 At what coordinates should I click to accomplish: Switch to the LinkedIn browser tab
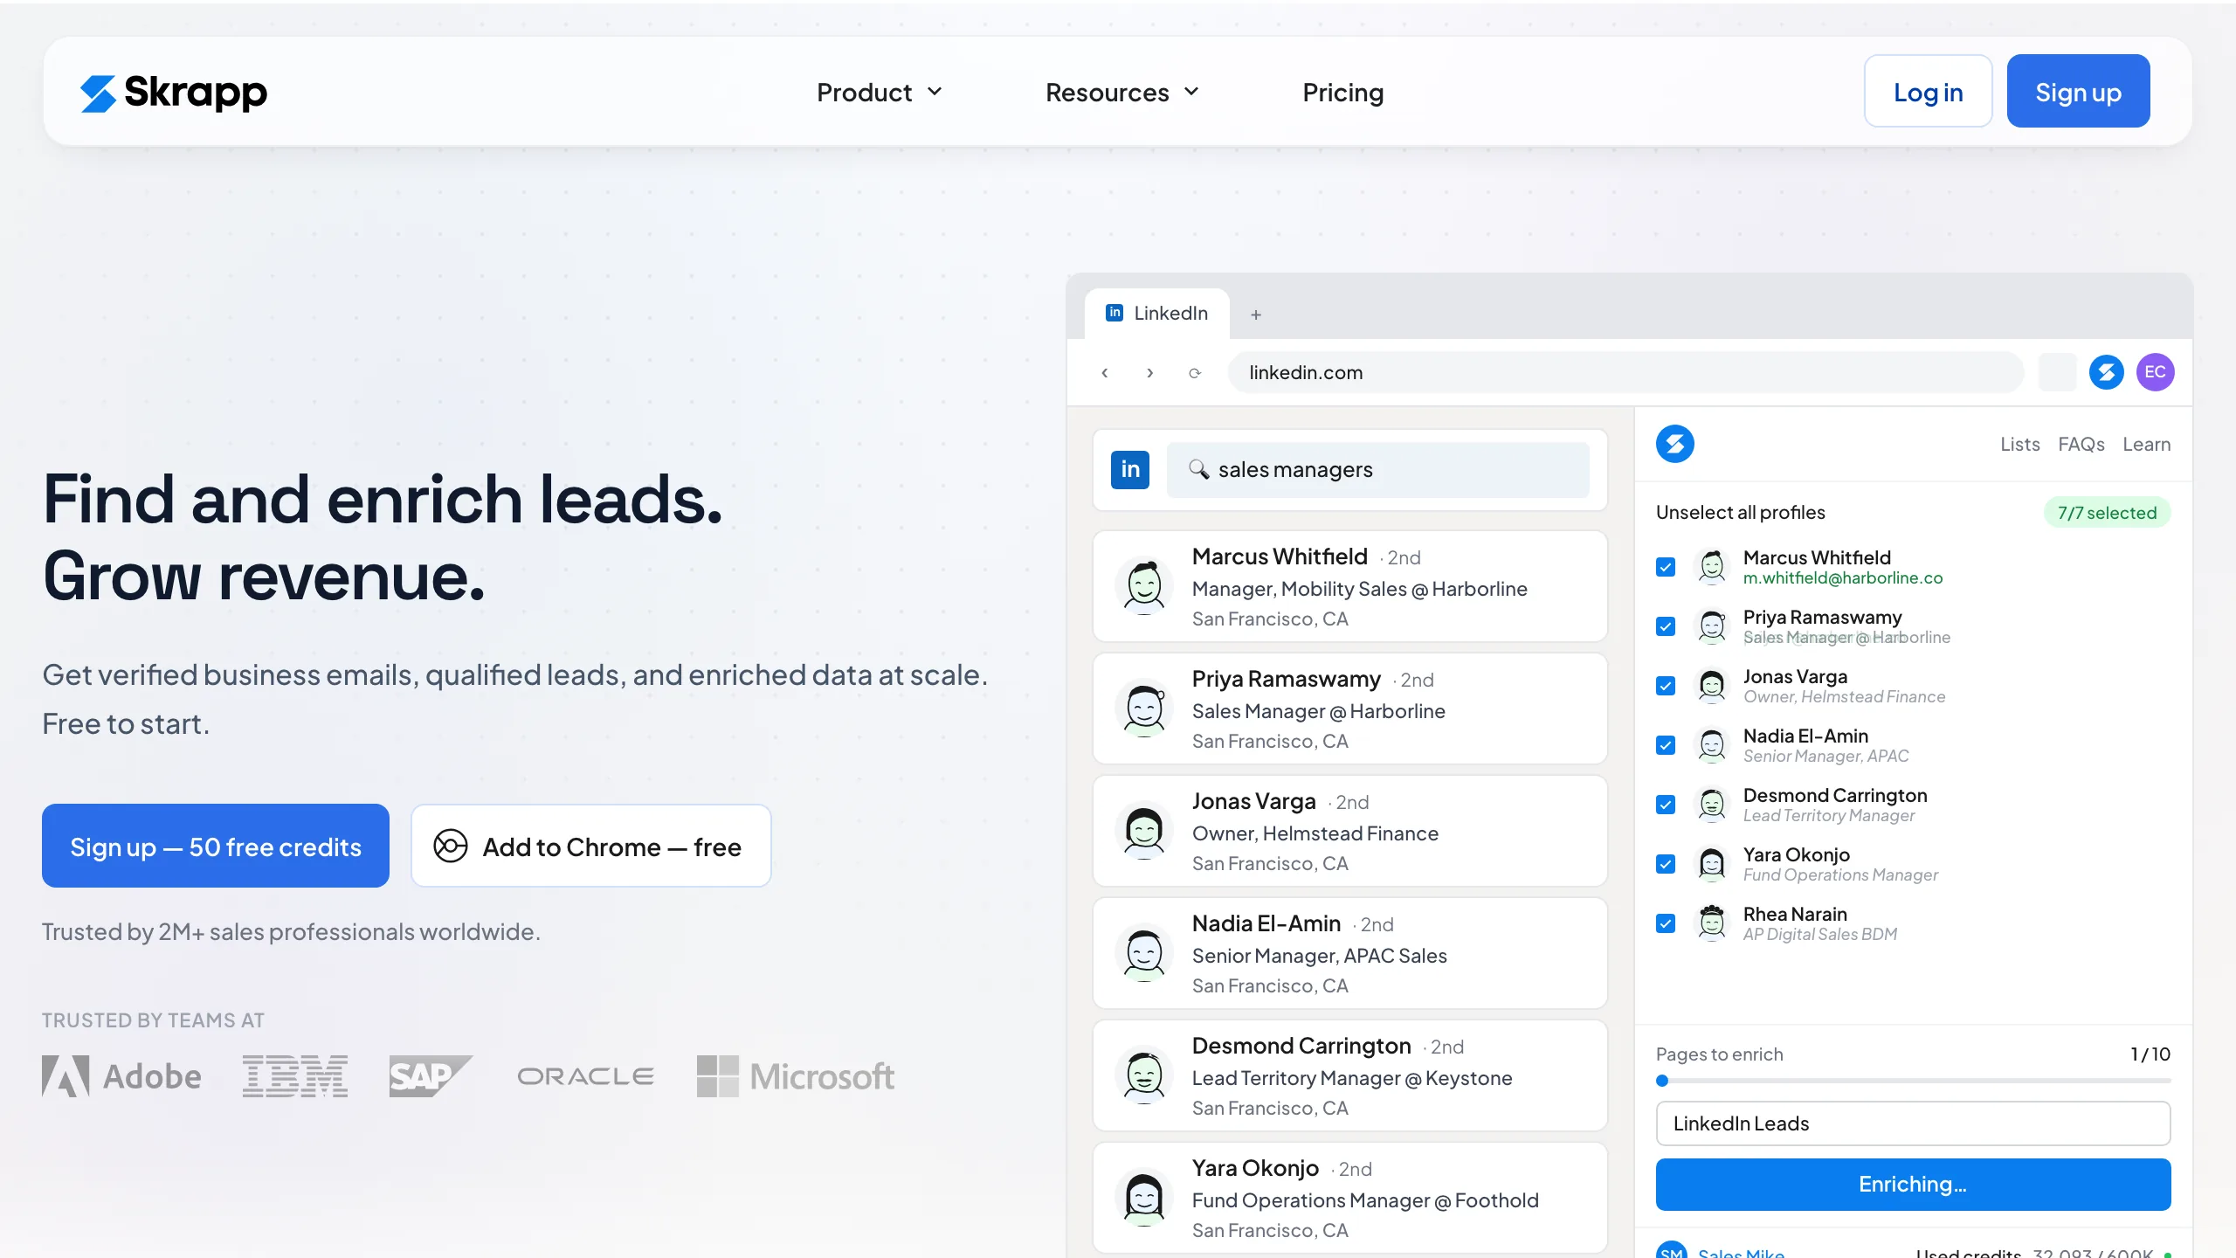1157,314
